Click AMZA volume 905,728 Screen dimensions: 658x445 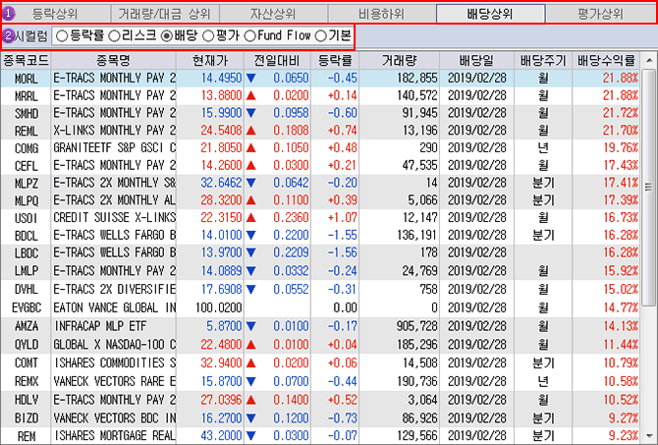(416, 326)
